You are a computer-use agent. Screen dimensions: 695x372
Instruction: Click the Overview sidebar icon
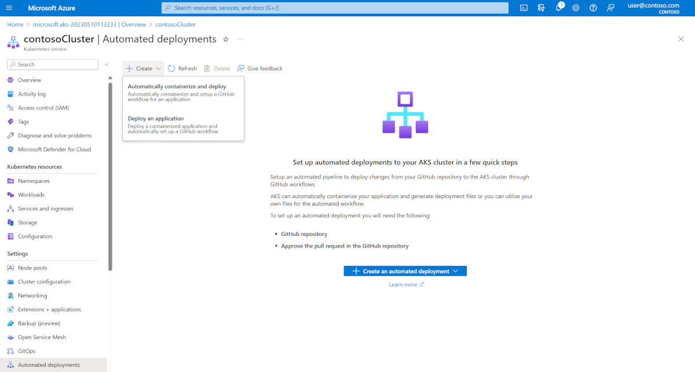pos(11,80)
